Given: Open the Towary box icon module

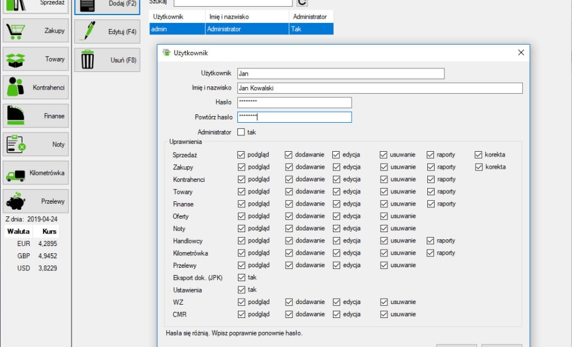Looking at the screenshot, I should [x=36, y=59].
